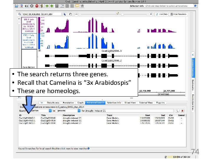Screen dimensions: 212x159
Task: Select gene model Csa01g032990.2
Action: click(x=112, y=66)
